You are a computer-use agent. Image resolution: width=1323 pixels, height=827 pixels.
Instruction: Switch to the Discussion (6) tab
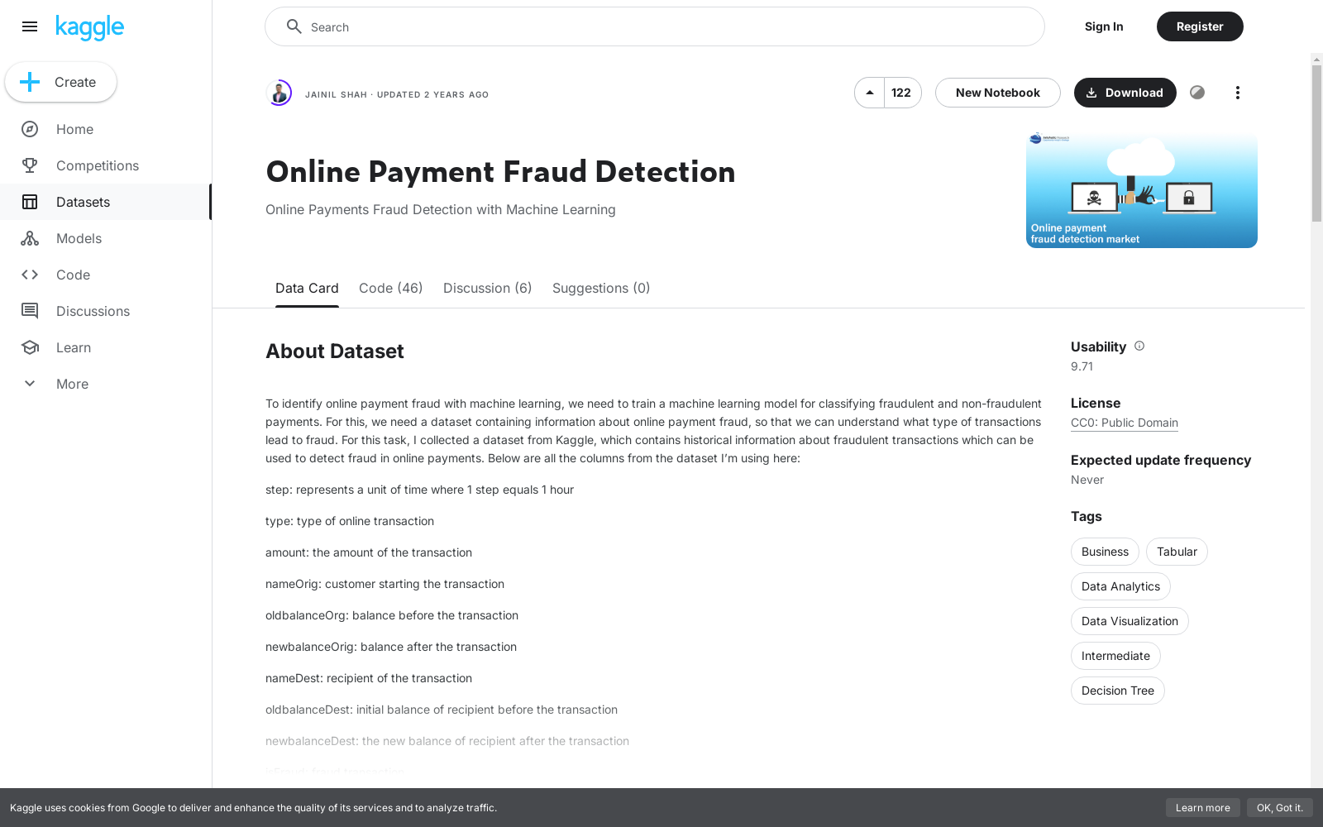[487, 288]
